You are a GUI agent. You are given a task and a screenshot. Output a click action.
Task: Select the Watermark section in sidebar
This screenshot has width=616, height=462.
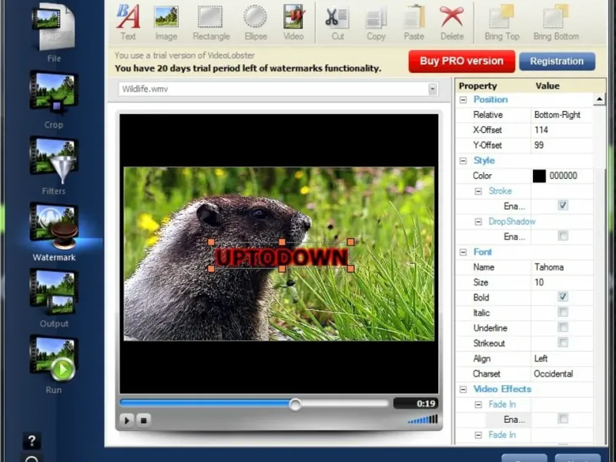click(54, 233)
